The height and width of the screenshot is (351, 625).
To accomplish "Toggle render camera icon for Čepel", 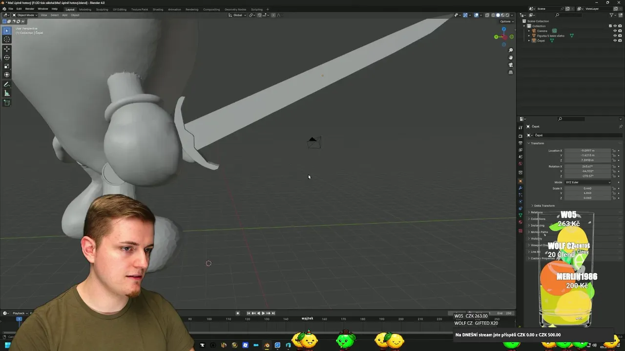I will pos(620,40).
